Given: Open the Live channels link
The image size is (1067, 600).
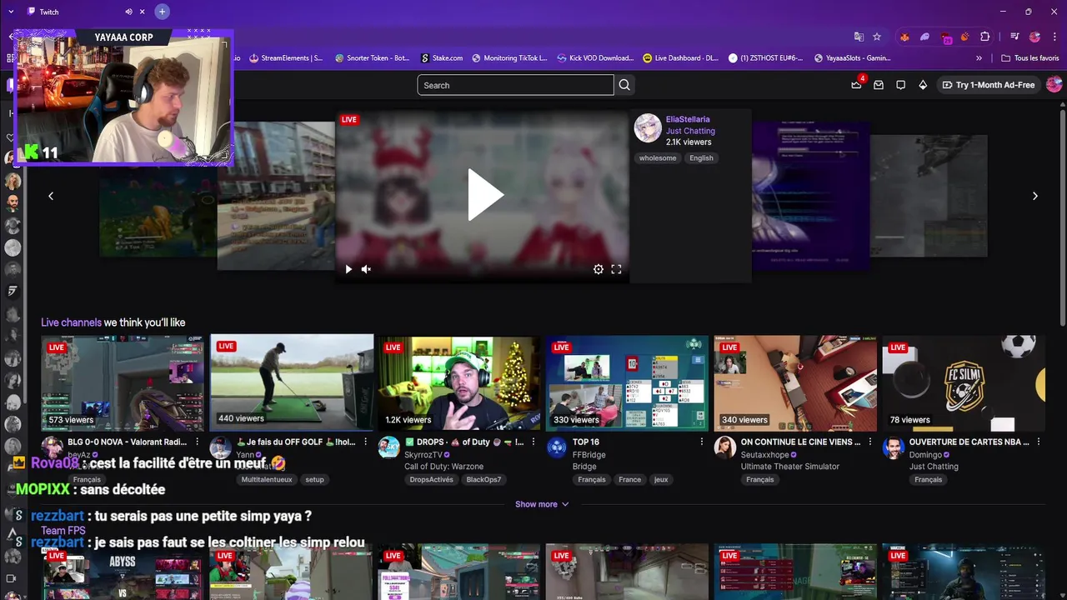Looking at the screenshot, I should pyautogui.click(x=71, y=322).
